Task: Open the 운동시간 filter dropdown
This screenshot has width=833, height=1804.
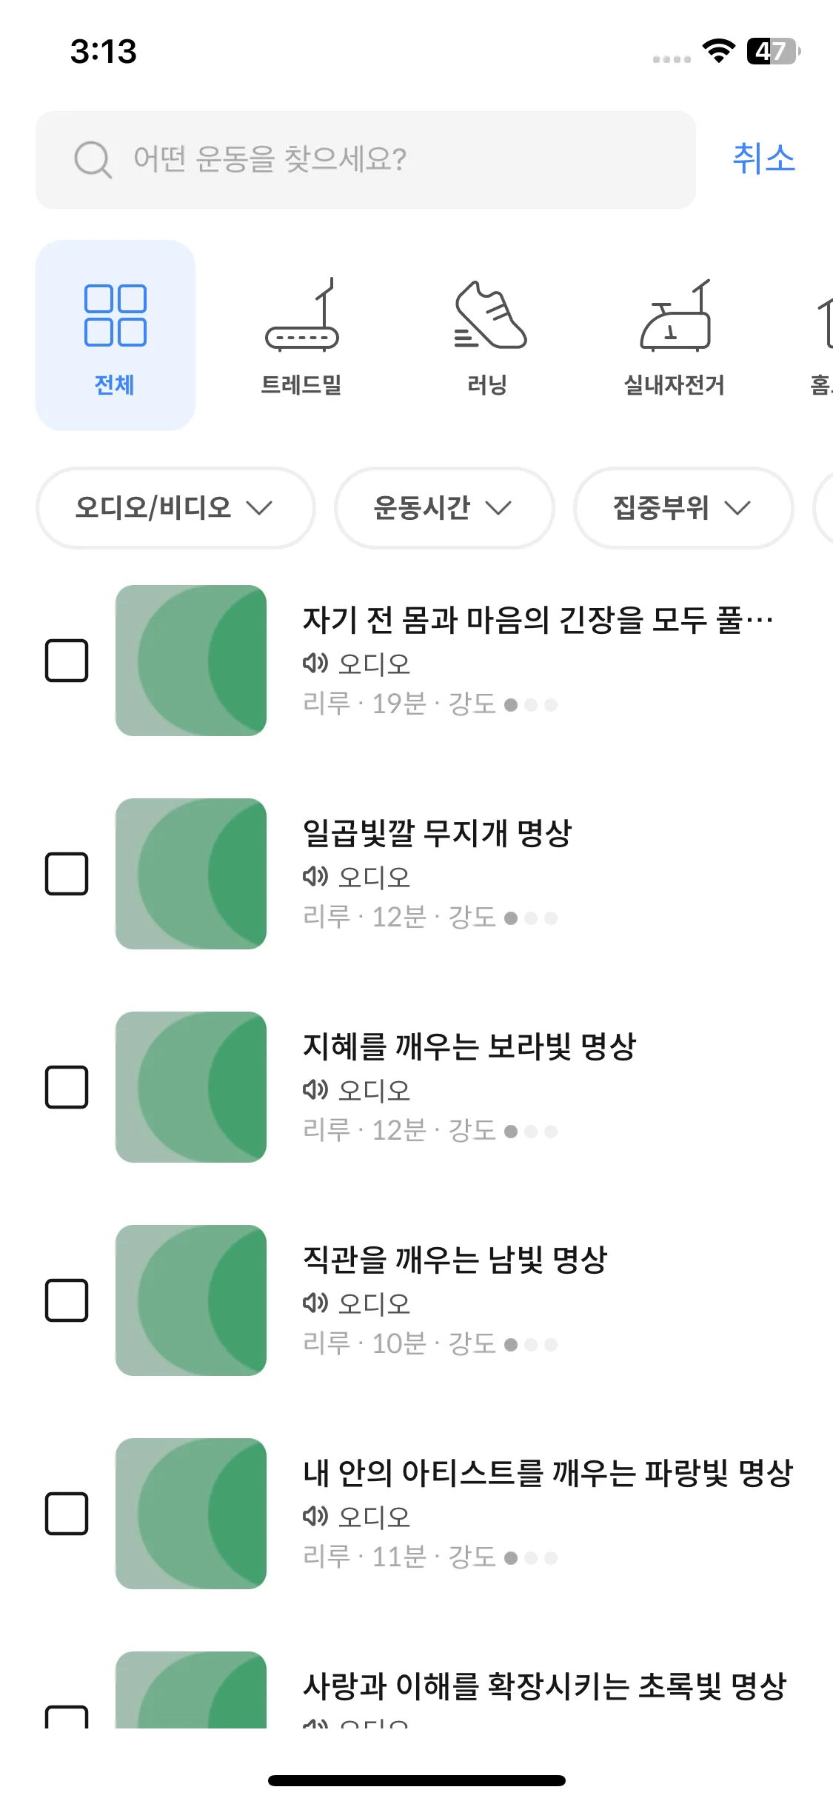Action: 444,508
